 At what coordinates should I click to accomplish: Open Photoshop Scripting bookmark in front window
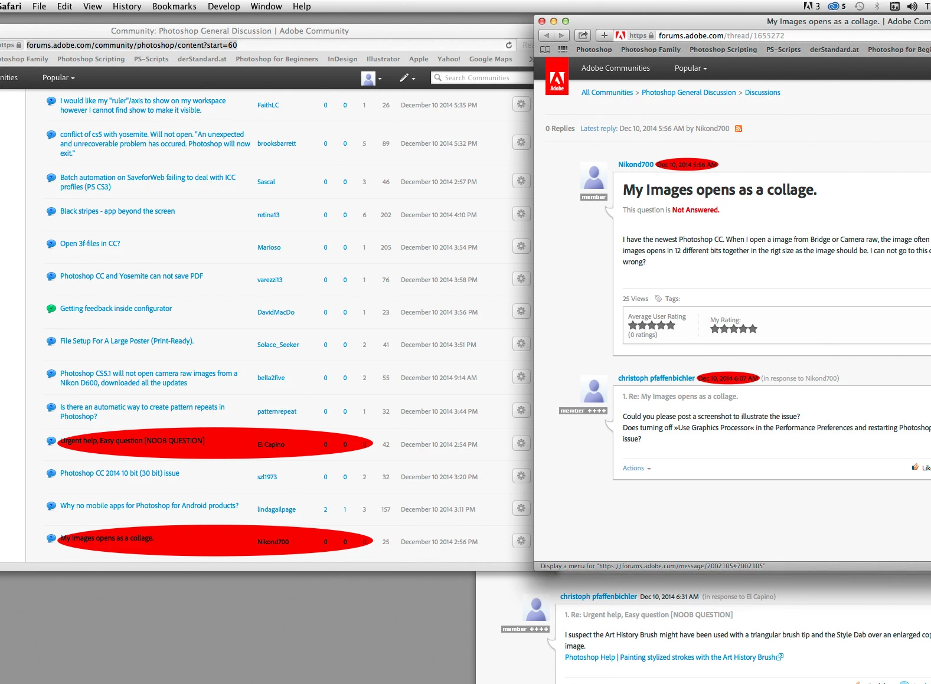pyautogui.click(x=723, y=50)
